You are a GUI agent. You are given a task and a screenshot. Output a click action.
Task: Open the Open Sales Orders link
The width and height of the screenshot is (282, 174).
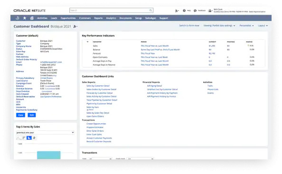[95, 116]
